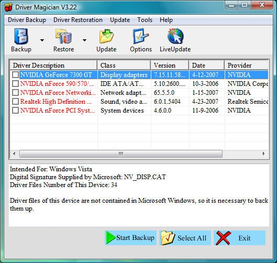Click the Backup cabinet icon

point(21,36)
